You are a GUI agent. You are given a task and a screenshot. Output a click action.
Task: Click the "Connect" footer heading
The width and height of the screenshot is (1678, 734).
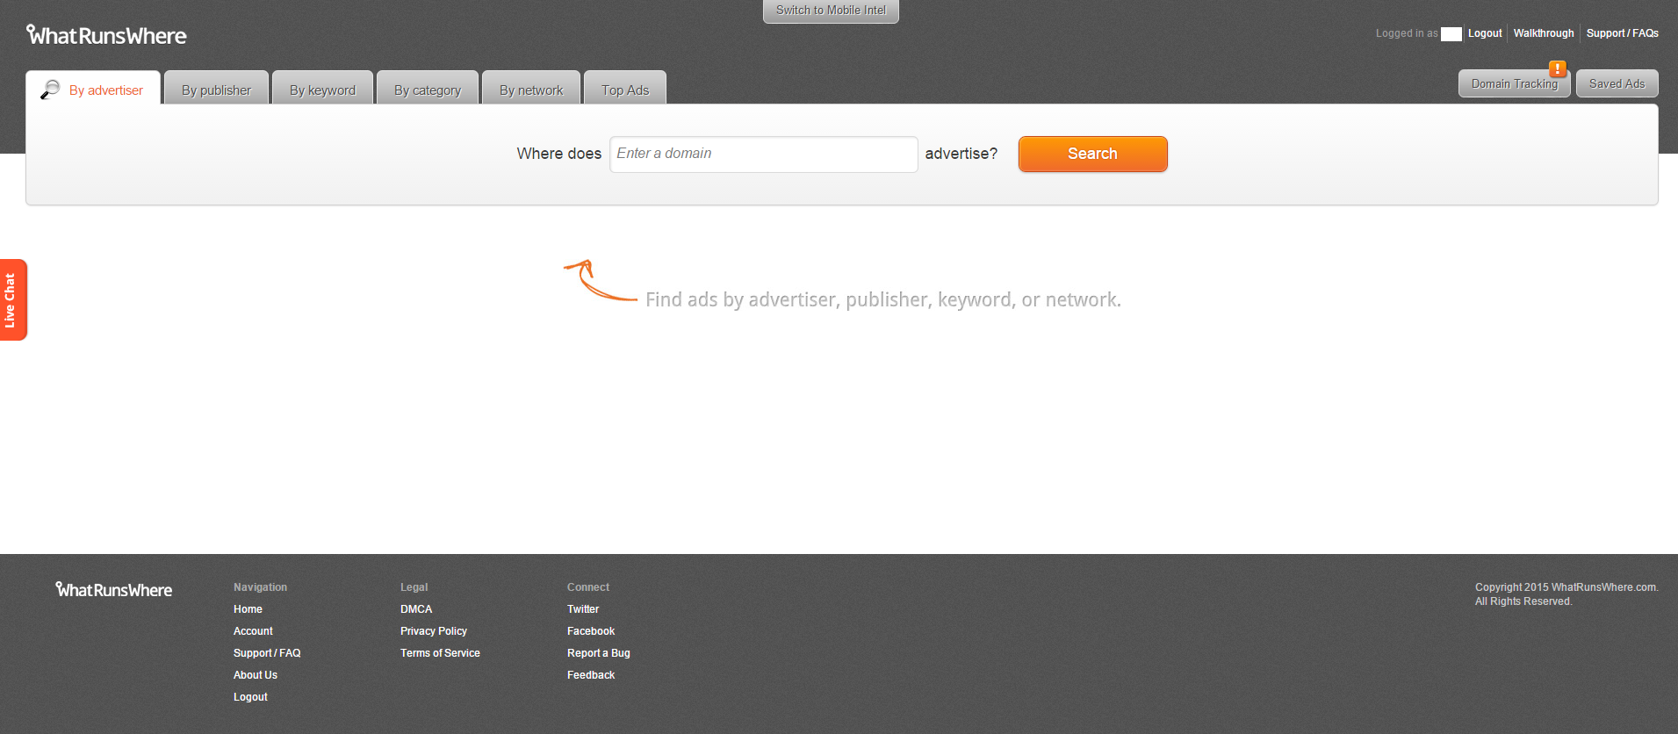[588, 587]
